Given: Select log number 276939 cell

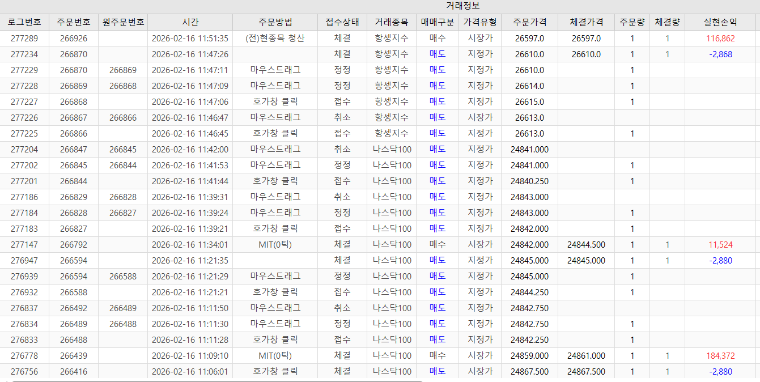Looking at the screenshot, I should tap(24, 277).
